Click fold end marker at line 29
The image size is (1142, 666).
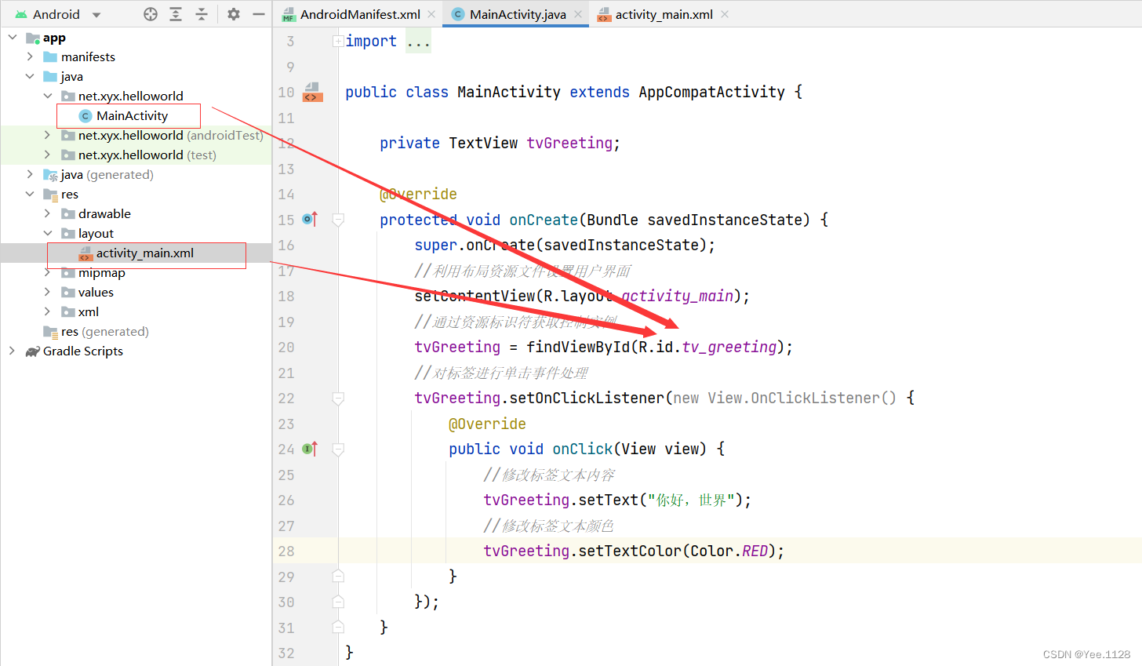338,576
